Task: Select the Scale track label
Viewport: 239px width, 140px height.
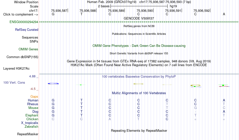Action: point(34,6)
